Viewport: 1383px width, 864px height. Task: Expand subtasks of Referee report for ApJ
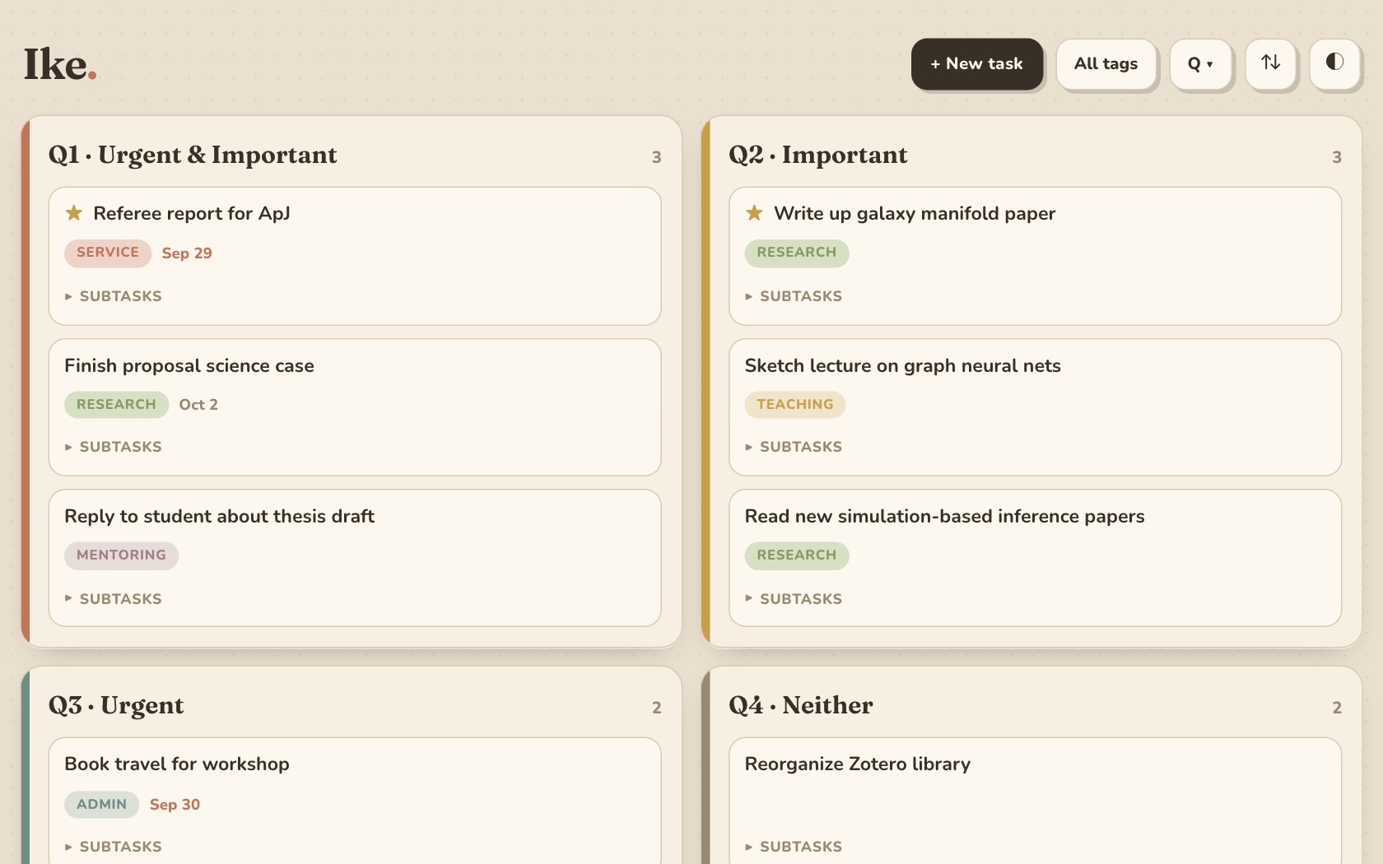click(x=114, y=296)
